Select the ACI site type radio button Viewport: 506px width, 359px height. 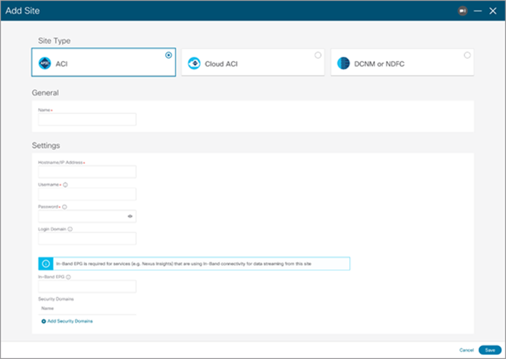169,55
